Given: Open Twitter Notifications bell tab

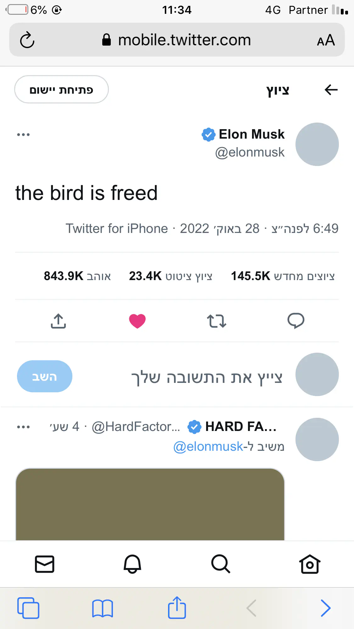Looking at the screenshot, I should 132,564.
